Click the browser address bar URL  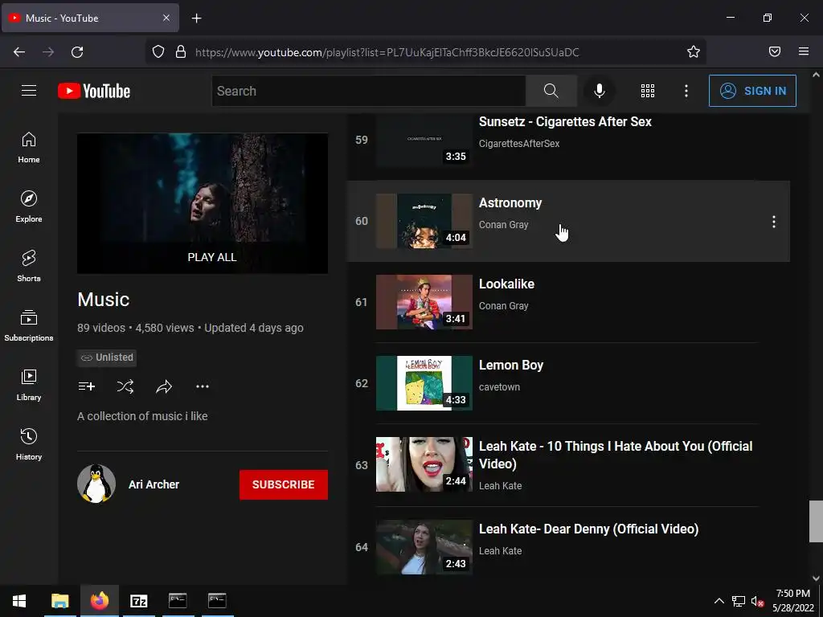click(387, 52)
